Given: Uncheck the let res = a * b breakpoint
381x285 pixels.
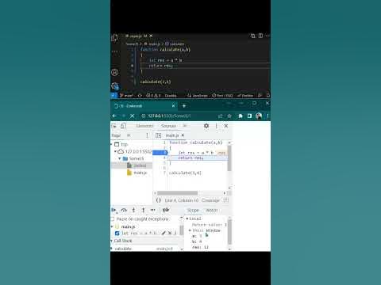Looking at the screenshot, I should click(x=117, y=234).
